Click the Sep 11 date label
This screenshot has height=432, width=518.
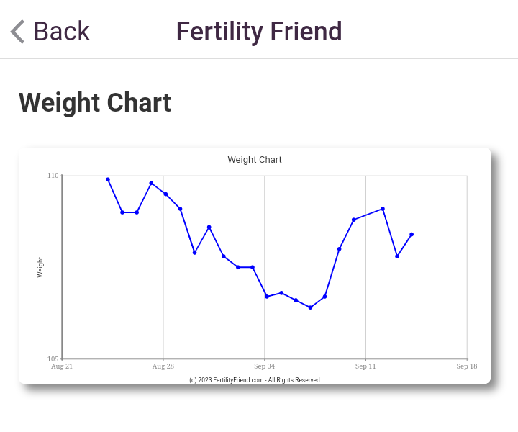tap(365, 366)
